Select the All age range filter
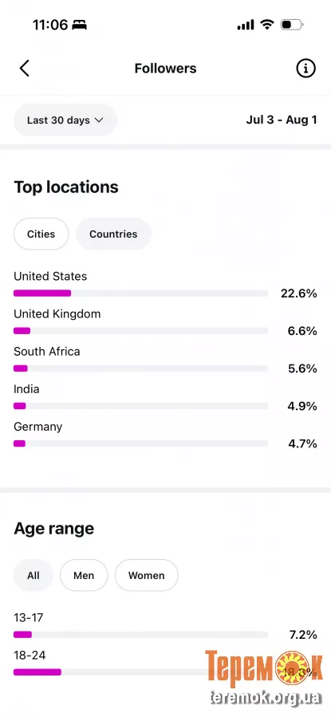This screenshot has width=331, height=717. (33, 575)
